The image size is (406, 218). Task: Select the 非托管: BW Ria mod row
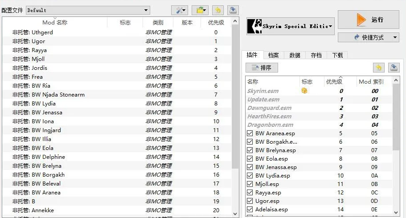point(117,85)
